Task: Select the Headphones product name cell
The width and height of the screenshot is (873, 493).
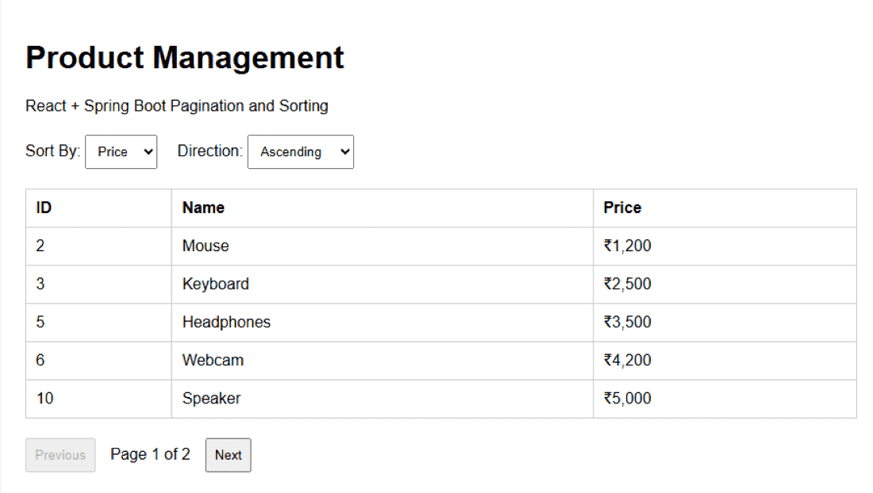Action: tap(383, 323)
